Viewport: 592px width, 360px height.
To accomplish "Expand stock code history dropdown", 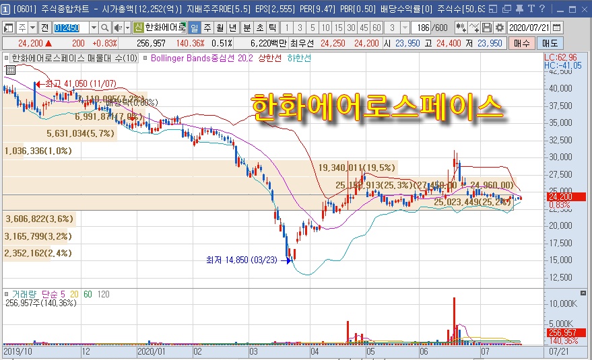I will [94, 28].
